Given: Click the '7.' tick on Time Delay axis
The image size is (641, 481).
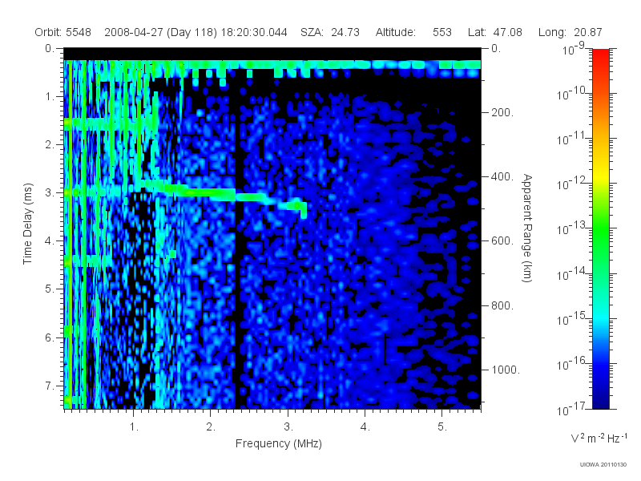Looking at the screenshot, I should click(x=50, y=386).
